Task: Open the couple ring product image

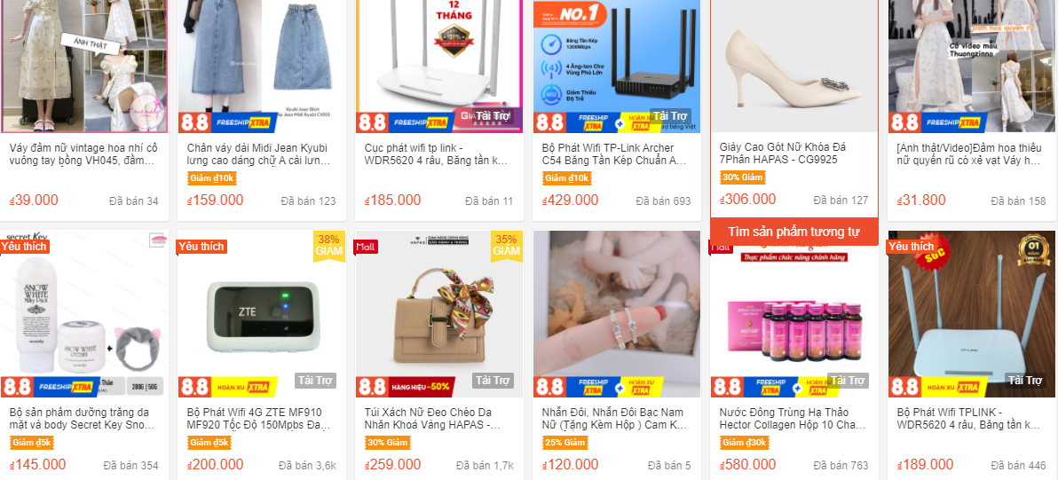Action: [617, 314]
